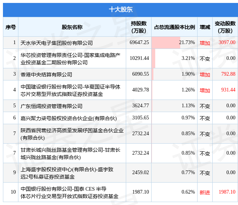Click the 股东名称 column header
238x205 pixels.
click(x=72, y=27)
